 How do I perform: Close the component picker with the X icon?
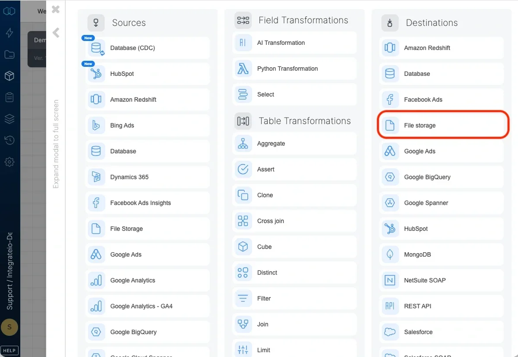click(x=56, y=9)
